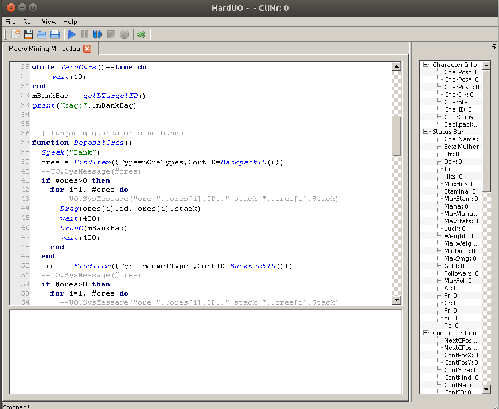The width and height of the screenshot is (499, 409).
Task: Pause the running script
Action: point(85,34)
